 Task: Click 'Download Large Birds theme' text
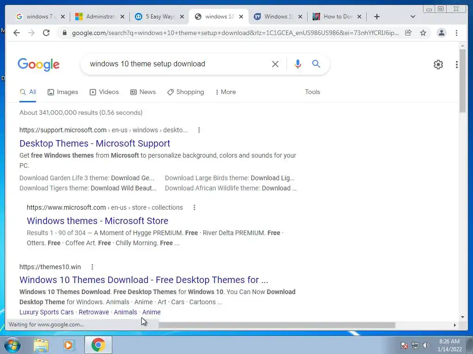207,178
